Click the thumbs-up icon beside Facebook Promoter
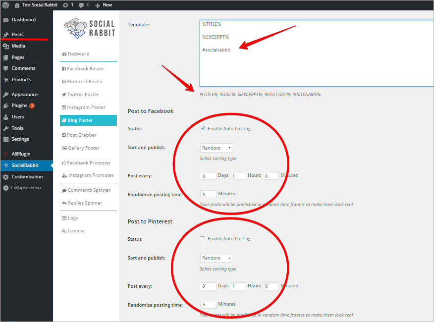434x322 pixels. tap(64, 163)
